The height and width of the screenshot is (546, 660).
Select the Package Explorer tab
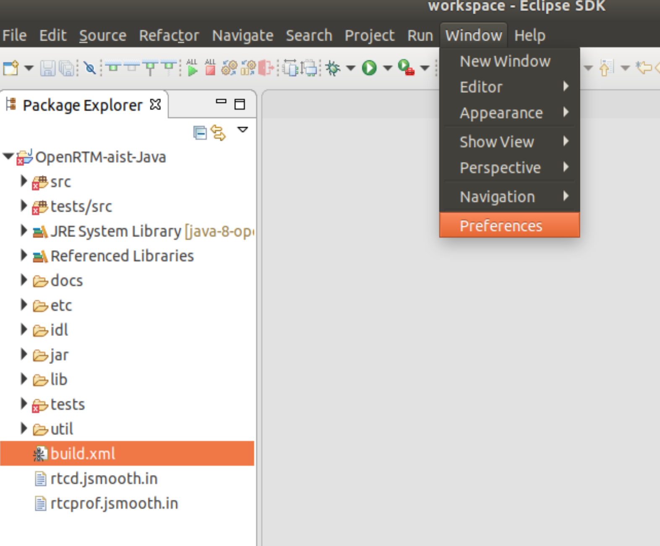(x=83, y=105)
